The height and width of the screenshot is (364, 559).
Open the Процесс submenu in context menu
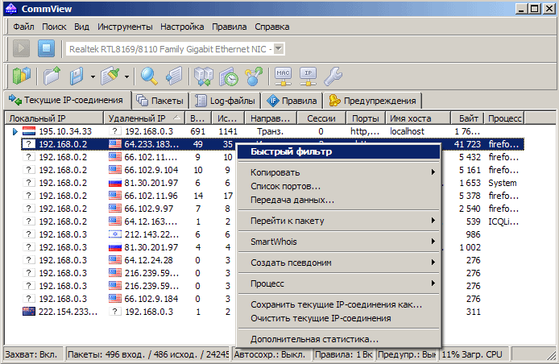[338, 283]
